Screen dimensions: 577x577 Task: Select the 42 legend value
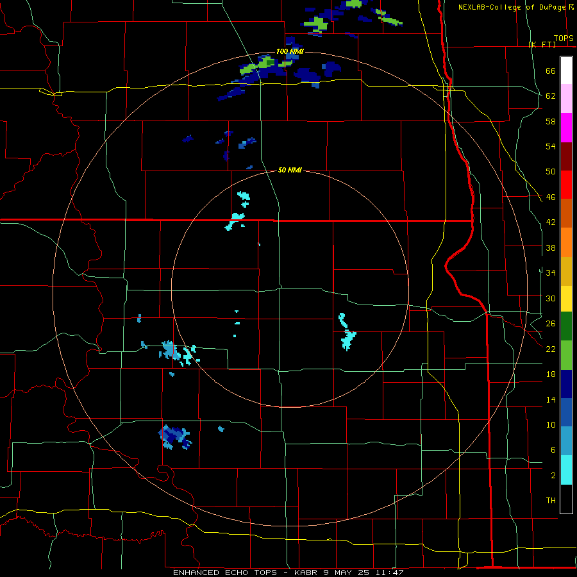[551, 222]
